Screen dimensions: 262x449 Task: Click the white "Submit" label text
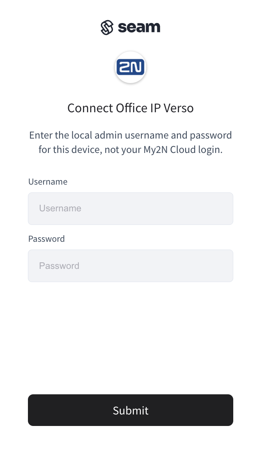131,410
